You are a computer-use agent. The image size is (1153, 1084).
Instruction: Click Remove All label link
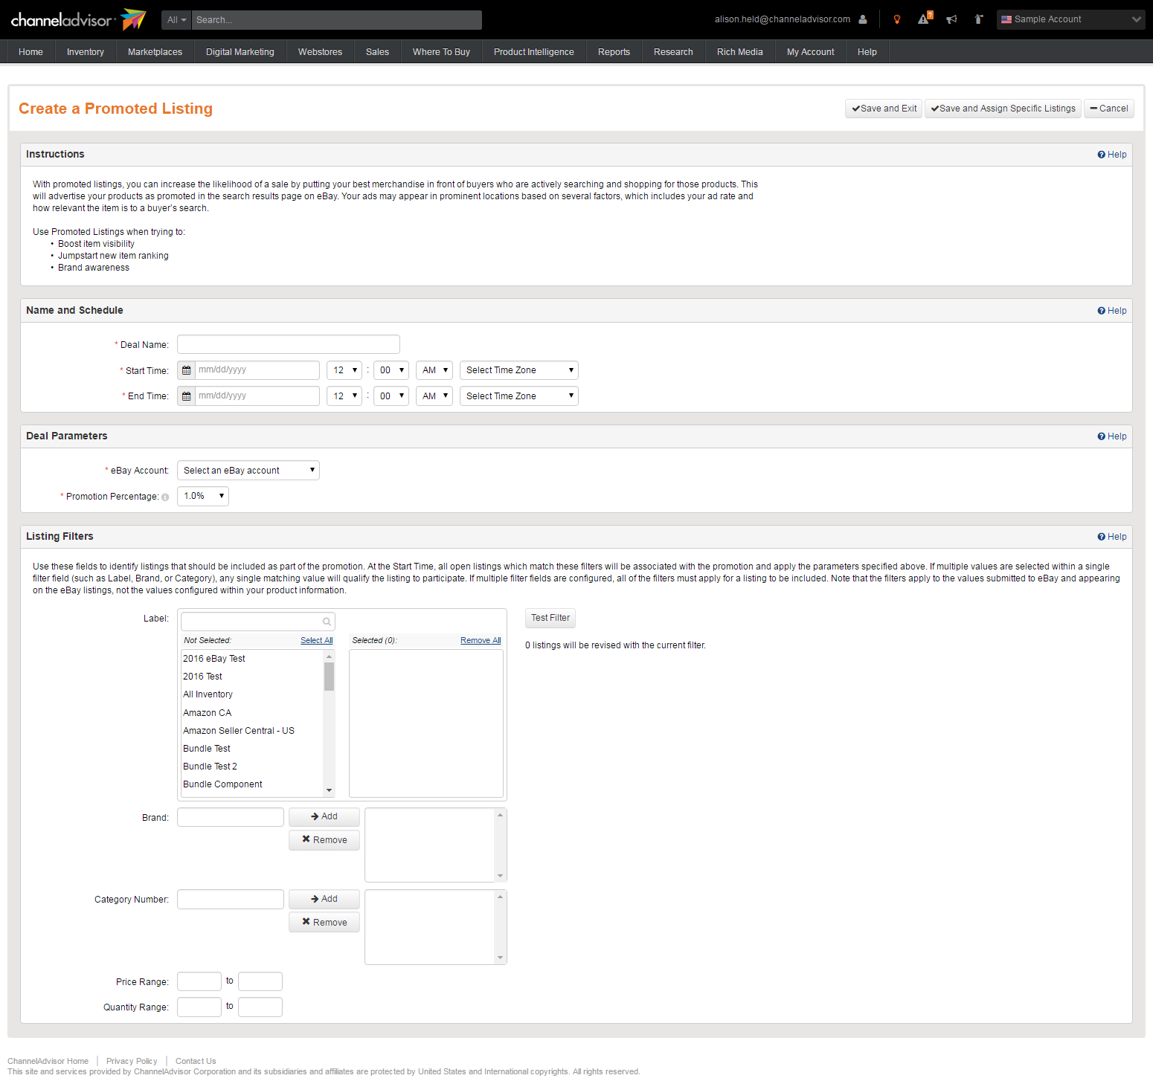[481, 640]
